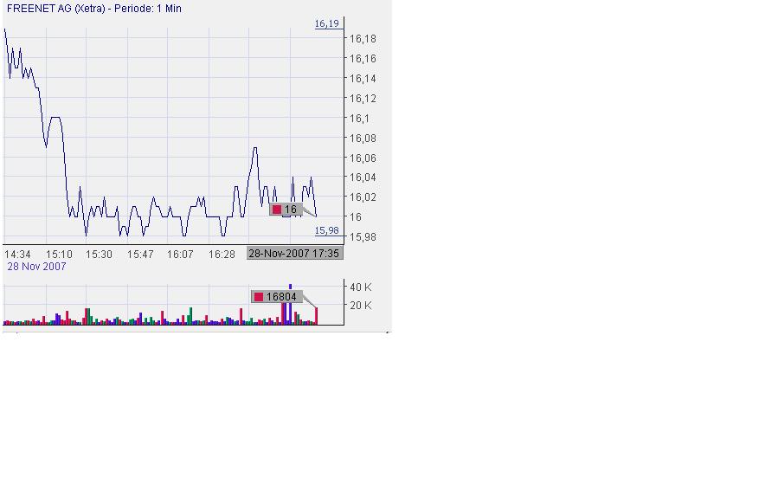The width and height of the screenshot is (778, 484).
Task: Select the 15:10 time axis label
Action: tap(59, 255)
